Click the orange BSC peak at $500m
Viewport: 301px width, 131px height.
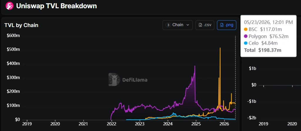(x=220, y=48)
